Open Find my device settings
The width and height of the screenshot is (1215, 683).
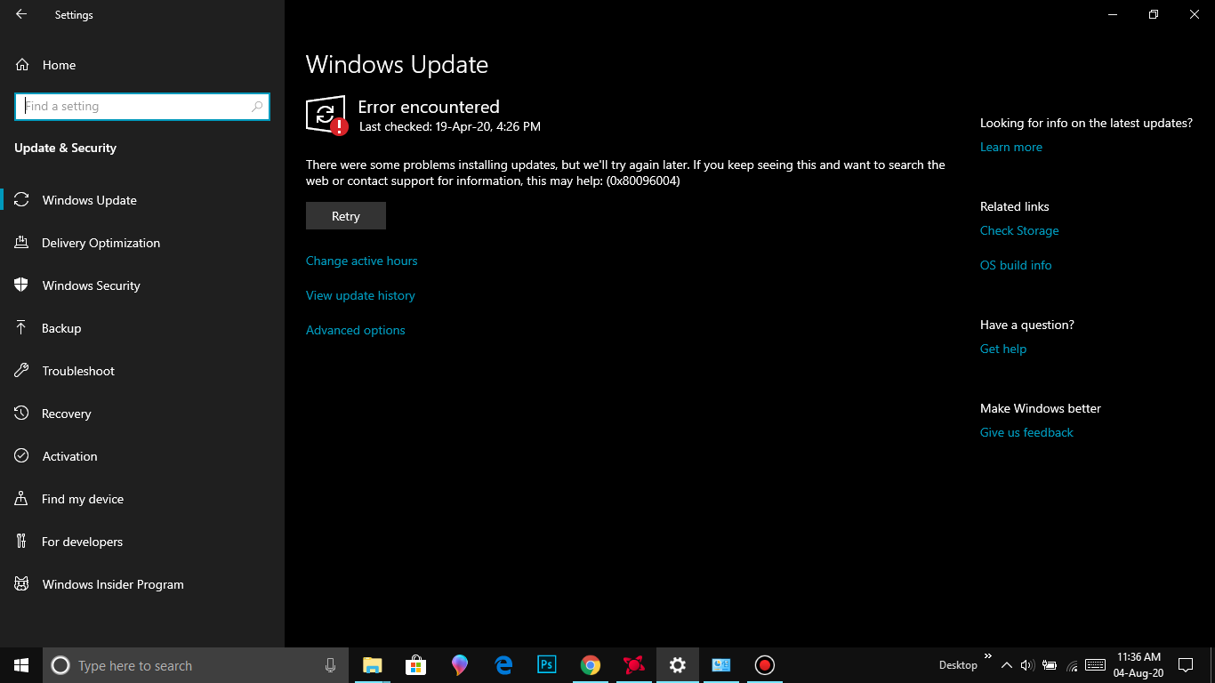[142, 499]
